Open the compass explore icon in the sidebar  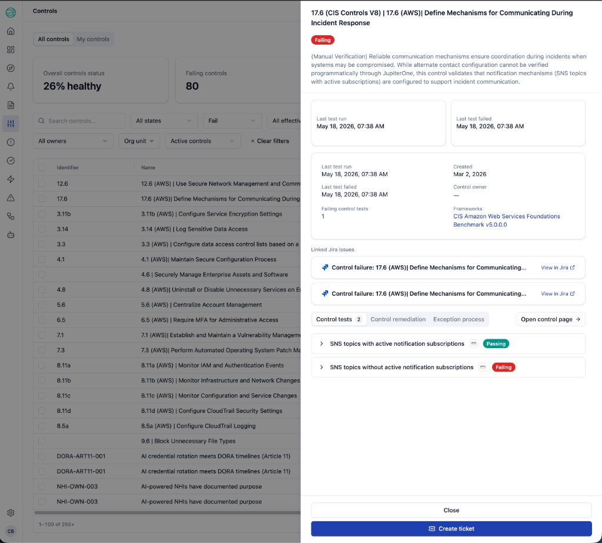click(11, 68)
